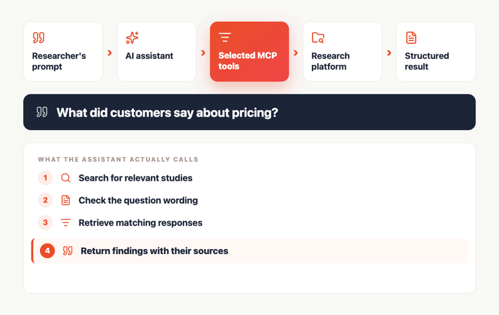Select the Researcher's prompt step card
The height and width of the screenshot is (315, 499).
tap(63, 51)
